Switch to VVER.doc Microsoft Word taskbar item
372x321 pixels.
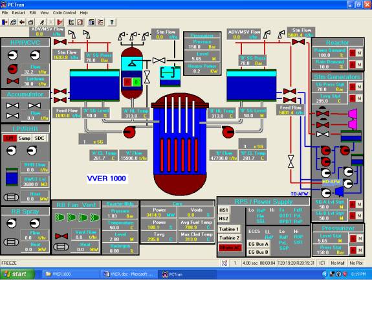129,274
